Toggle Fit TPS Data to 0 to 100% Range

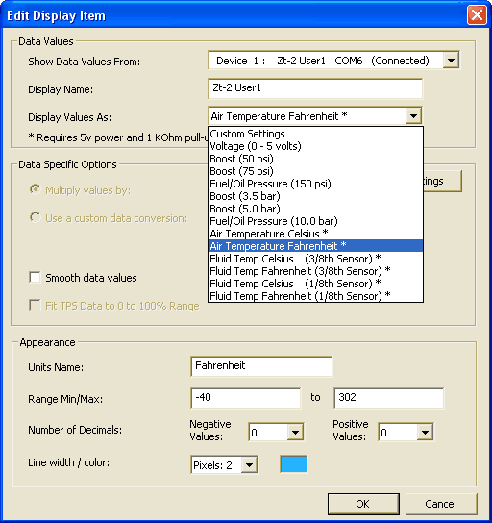coord(35,305)
